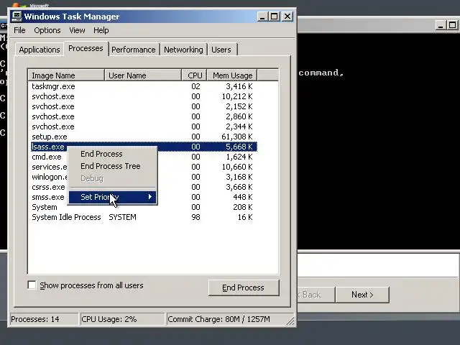
Task: Click the Task Manager resize grip corner
Action: coord(290,321)
